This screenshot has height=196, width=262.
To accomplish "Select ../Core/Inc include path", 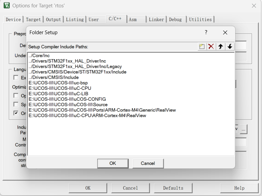I will click(39, 56).
